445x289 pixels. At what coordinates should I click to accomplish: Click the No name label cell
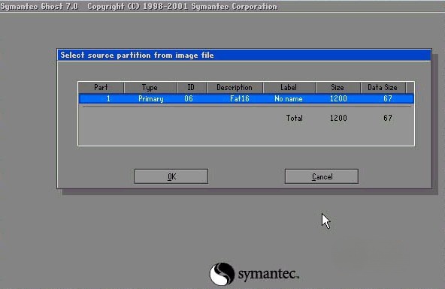289,98
